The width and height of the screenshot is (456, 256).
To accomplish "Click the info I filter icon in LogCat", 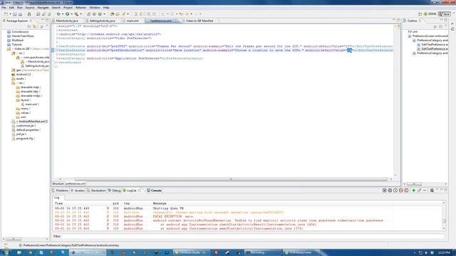I will point(395,191).
